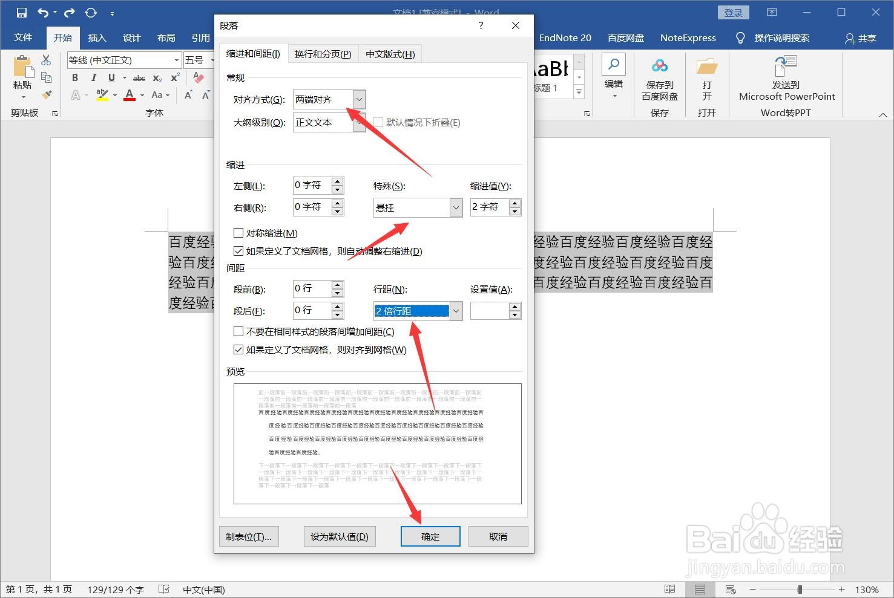Open the 制表位 dialog button
The height and width of the screenshot is (598, 894).
[x=249, y=536]
